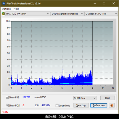Open the Preferences button

pos(99,105)
